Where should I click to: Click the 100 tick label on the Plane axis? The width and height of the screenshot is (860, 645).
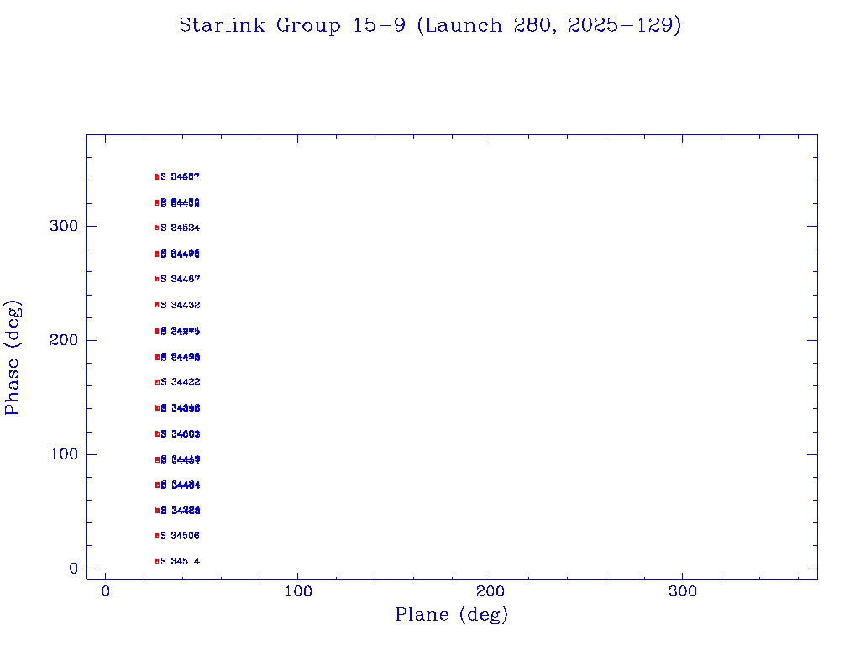(298, 592)
